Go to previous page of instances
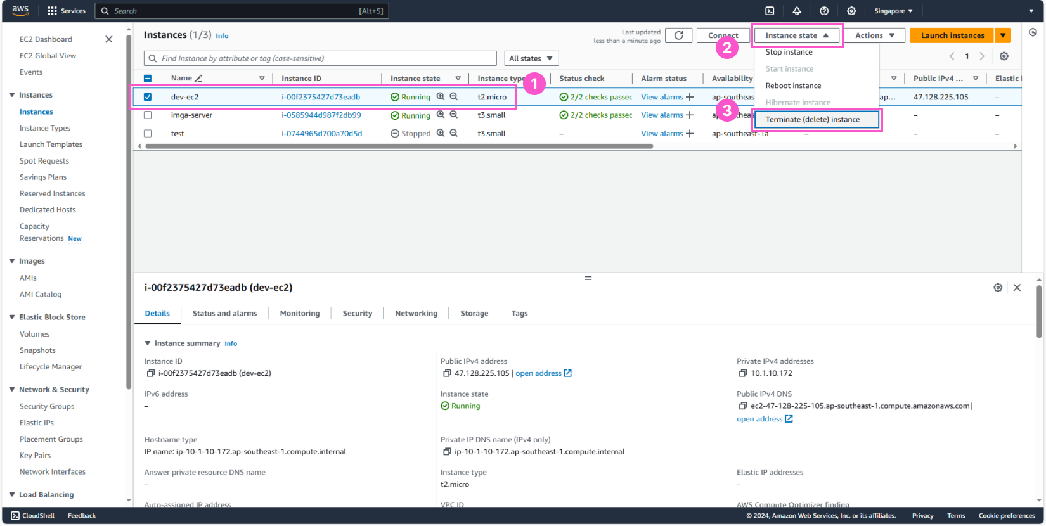Viewport: 1046px width, 526px height. (x=952, y=56)
